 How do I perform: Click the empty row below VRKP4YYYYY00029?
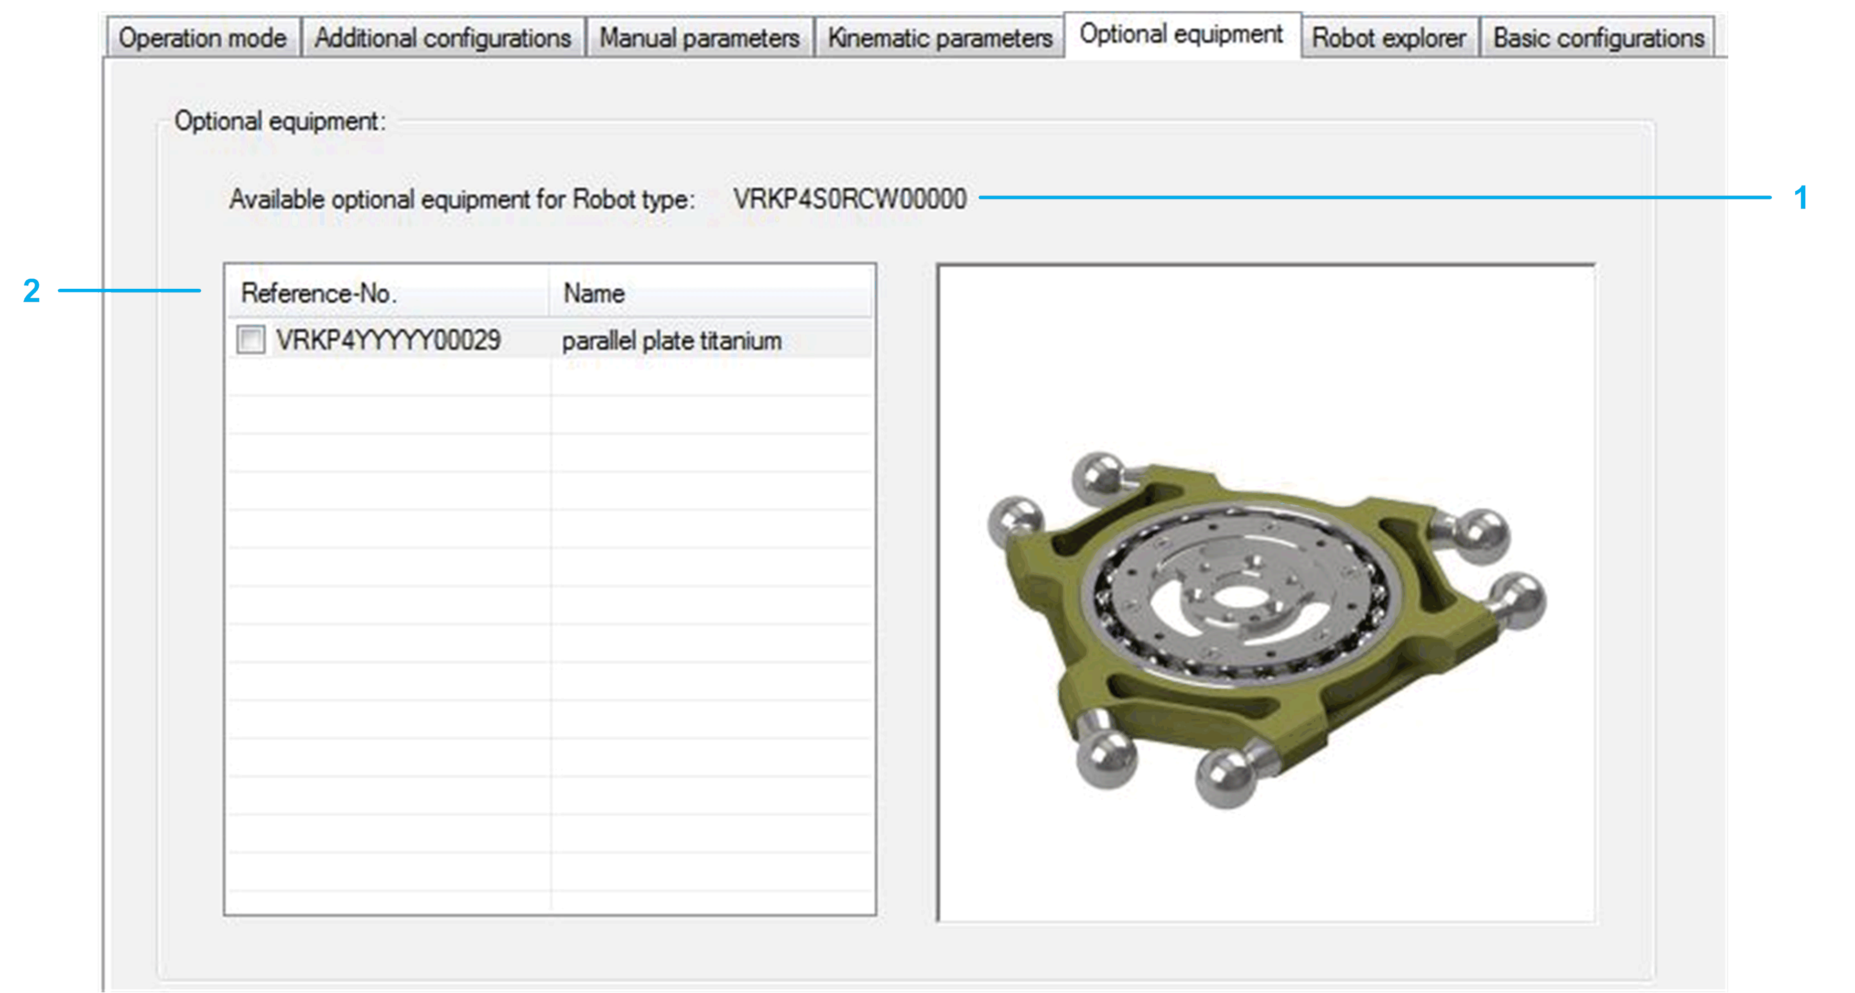[388, 377]
